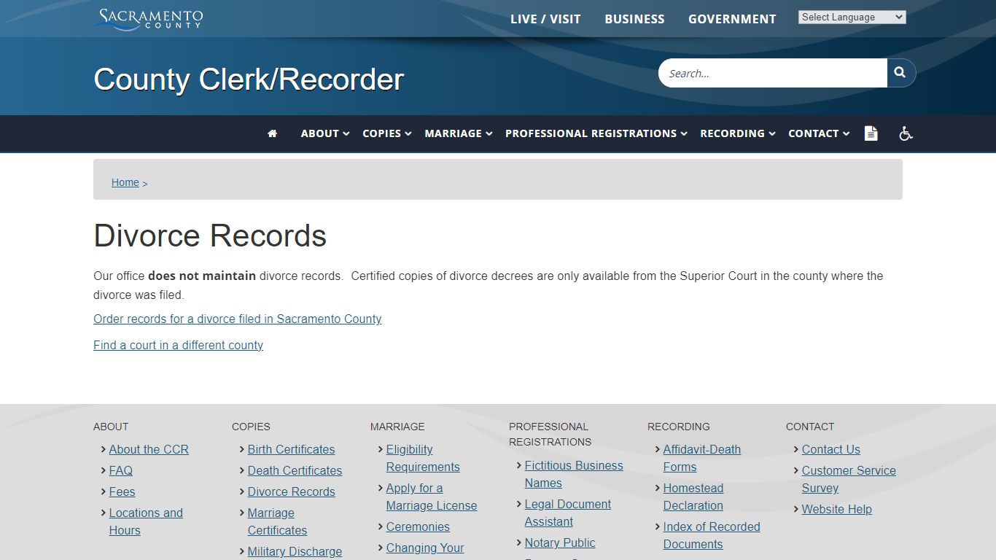Click the magnifier search button
Screen dimensions: 996x560
click(900, 73)
